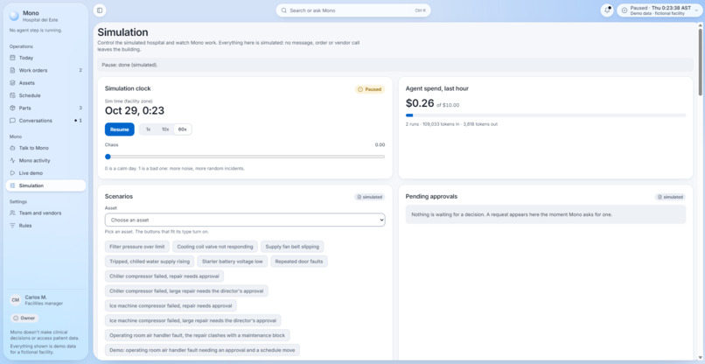Image resolution: width=705 pixels, height=364 pixels.
Task: Click the simulated badge in Scenarios card
Action: tap(370, 197)
